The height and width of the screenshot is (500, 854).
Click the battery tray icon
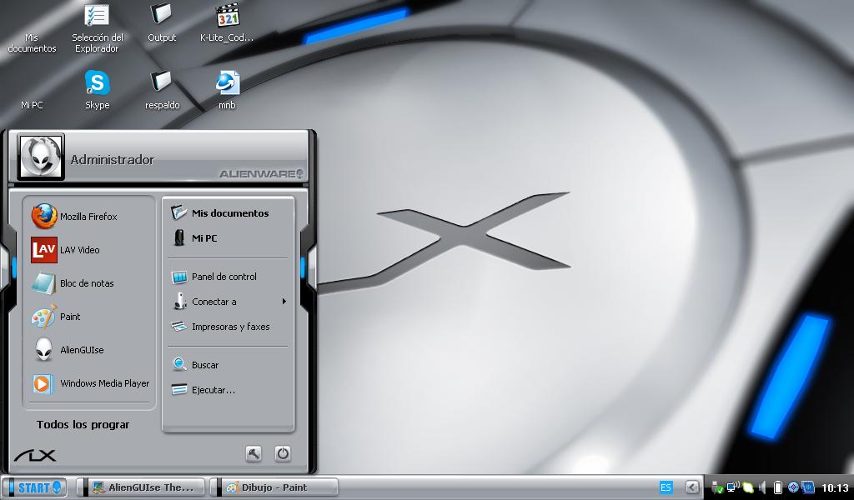point(778,487)
